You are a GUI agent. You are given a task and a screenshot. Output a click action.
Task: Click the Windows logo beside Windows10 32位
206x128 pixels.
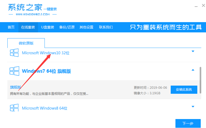(14, 53)
